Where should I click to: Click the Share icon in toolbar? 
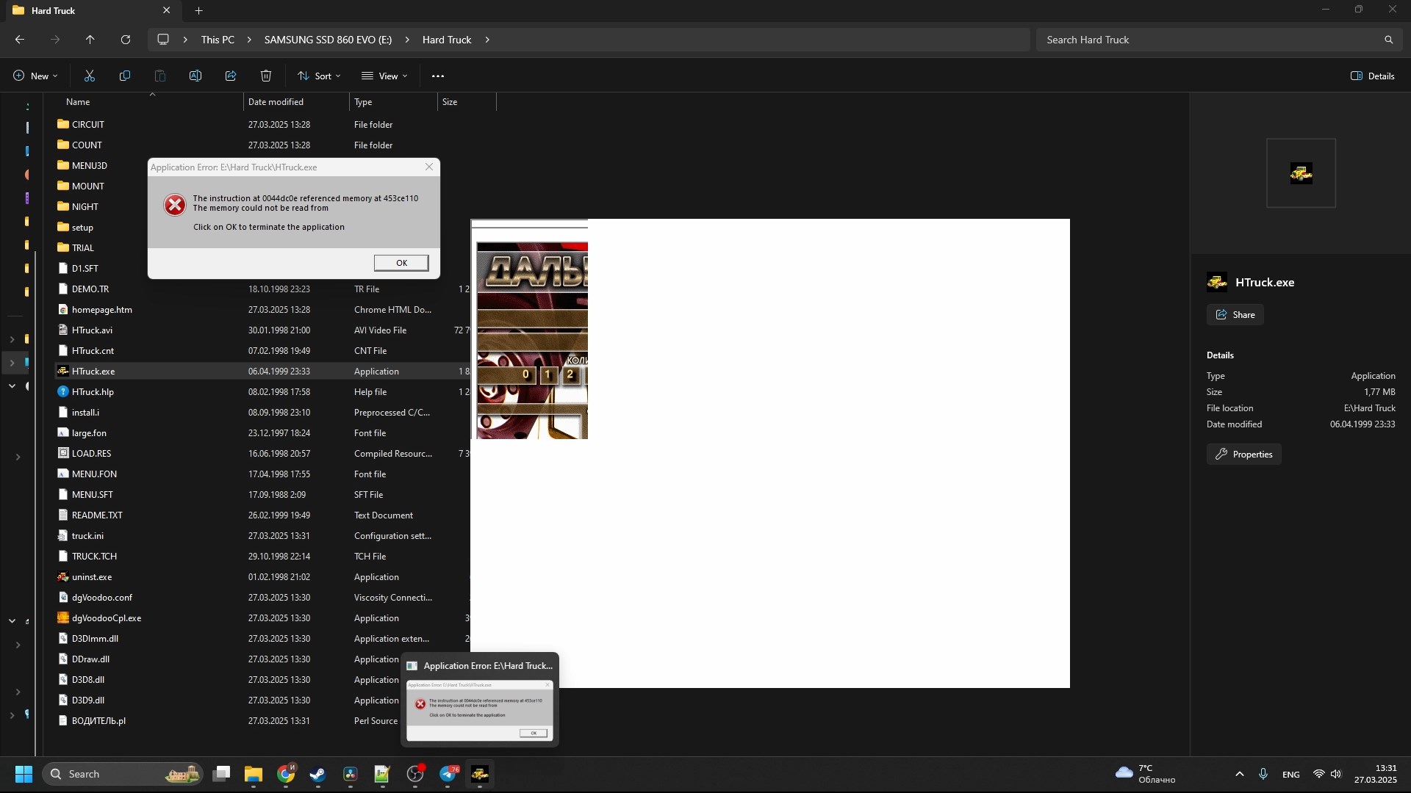coord(231,76)
